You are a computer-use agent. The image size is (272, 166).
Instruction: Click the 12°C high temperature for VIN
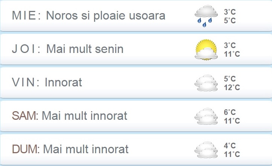point(232,88)
